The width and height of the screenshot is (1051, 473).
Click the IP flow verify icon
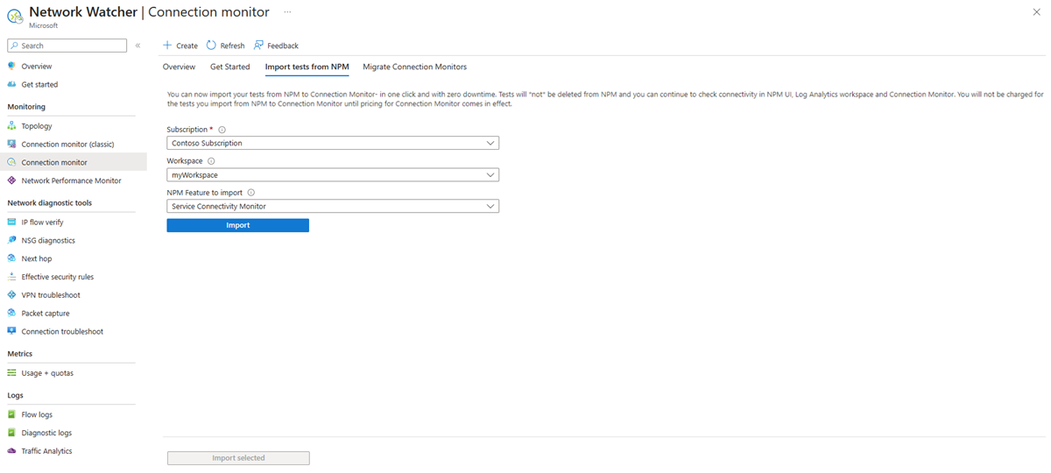pos(12,222)
